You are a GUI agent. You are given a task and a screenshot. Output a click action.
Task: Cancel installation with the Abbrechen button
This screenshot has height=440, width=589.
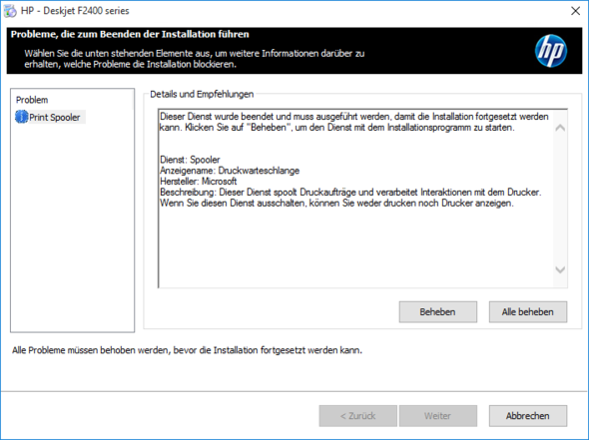pyautogui.click(x=528, y=416)
